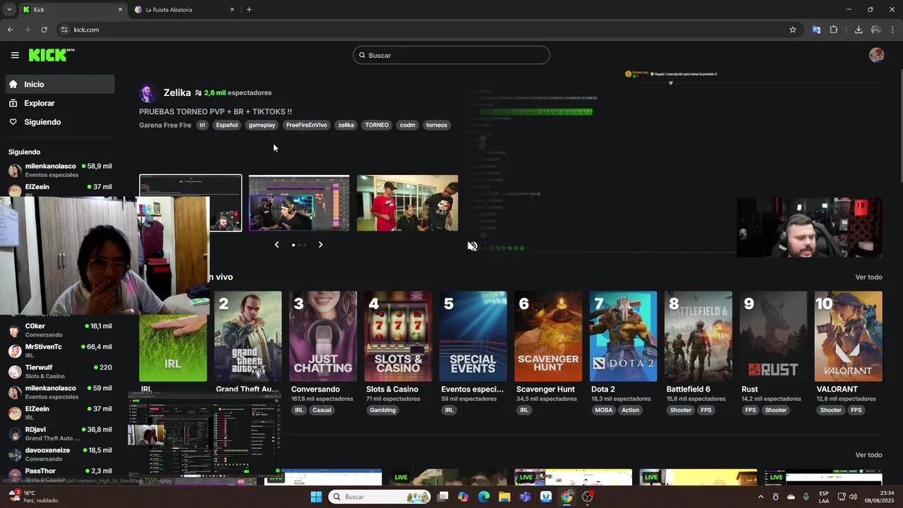903x508 pixels.
Task: Click the Kick logo
Action: tap(51, 55)
